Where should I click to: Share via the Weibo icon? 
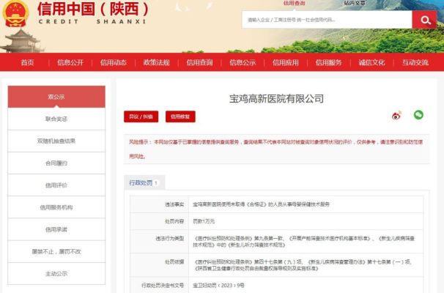(396, 115)
